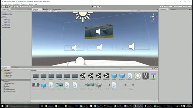Select the Crosshair shader asset
Viewport: 193px width, 108px height.
[153, 76]
